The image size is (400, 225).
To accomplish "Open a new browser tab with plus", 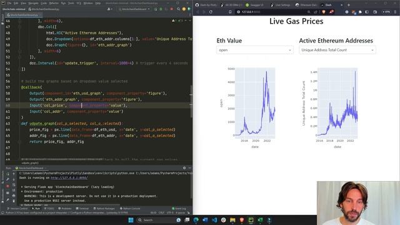I will tap(349, 5).
